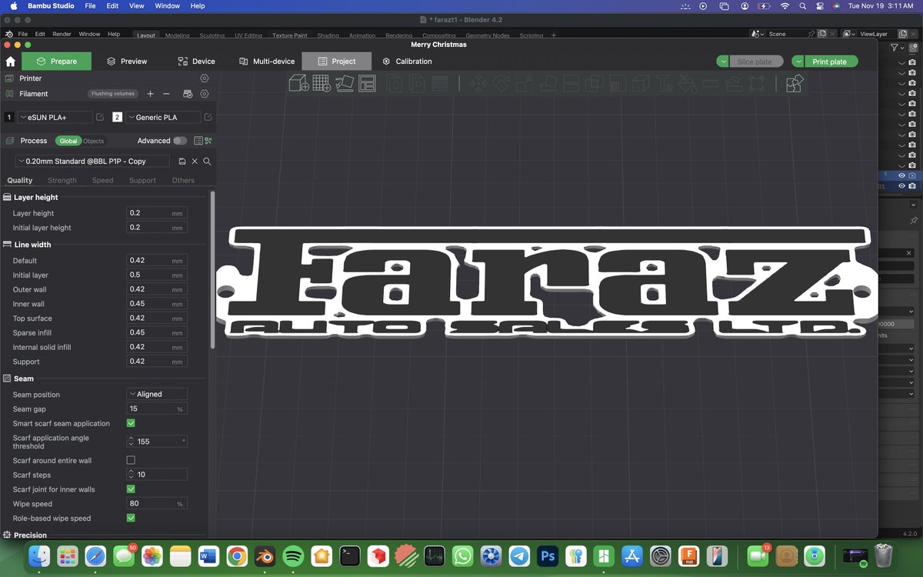Edit the Generic PLA filament preset
The image size is (923, 577).
208,117
